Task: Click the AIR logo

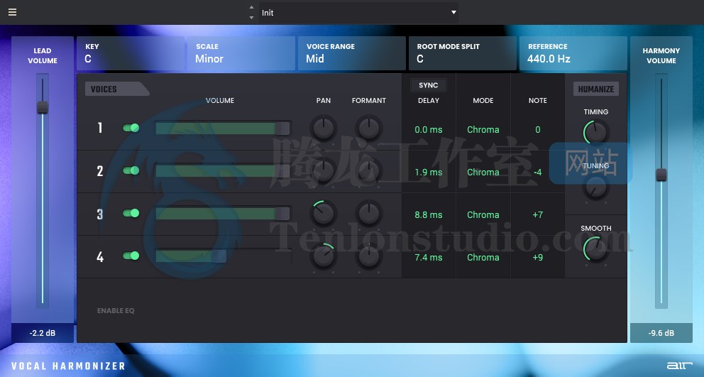Action: [679, 366]
